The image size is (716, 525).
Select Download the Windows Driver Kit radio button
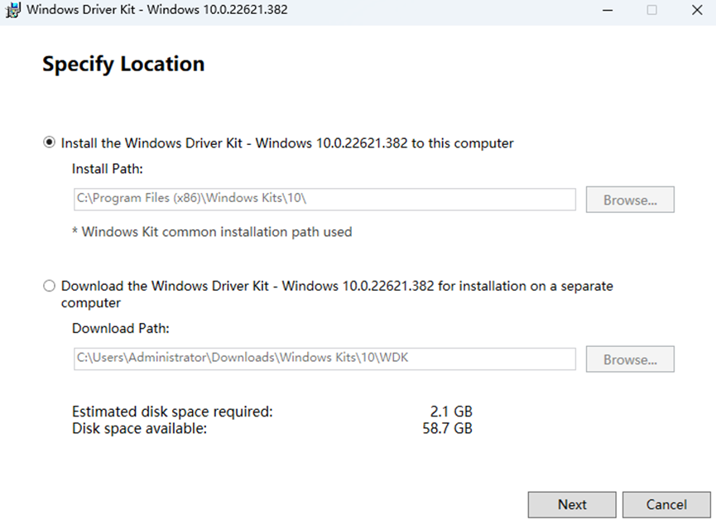pos(49,286)
